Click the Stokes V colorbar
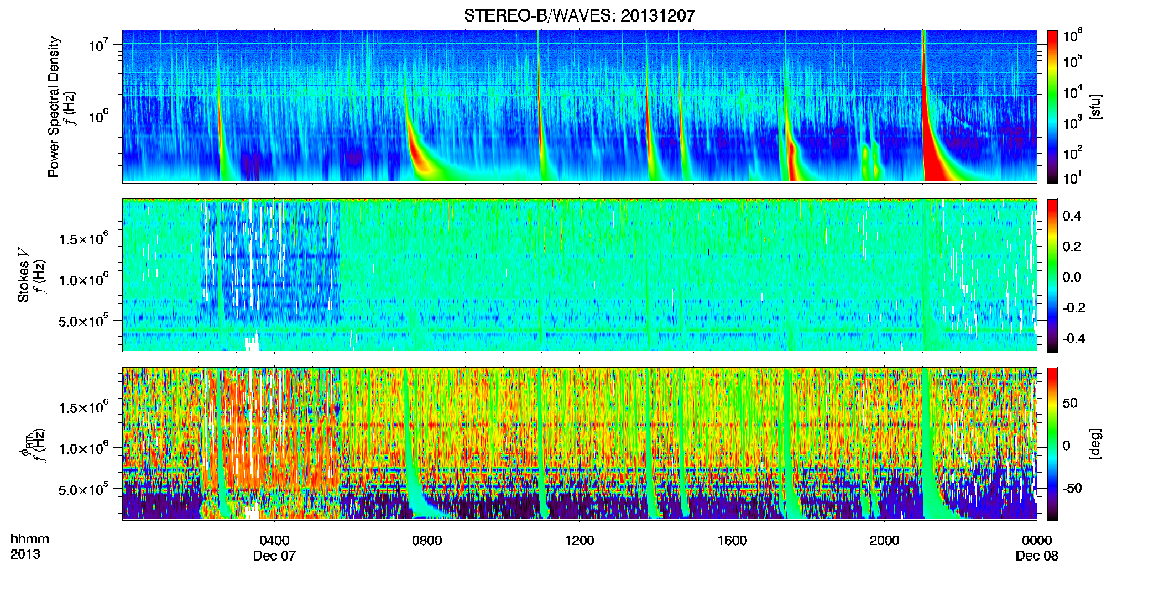The width and height of the screenshot is (1159, 597). click(x=1052, y=275)
